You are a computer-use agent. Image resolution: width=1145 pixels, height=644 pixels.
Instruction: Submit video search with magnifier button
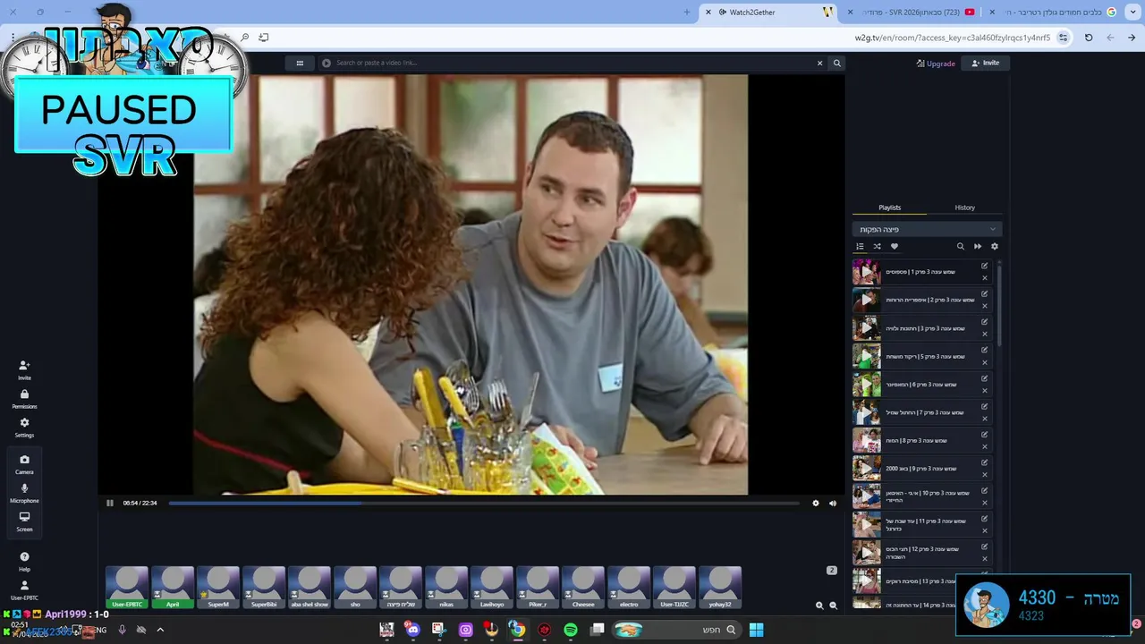click(837, 63)
